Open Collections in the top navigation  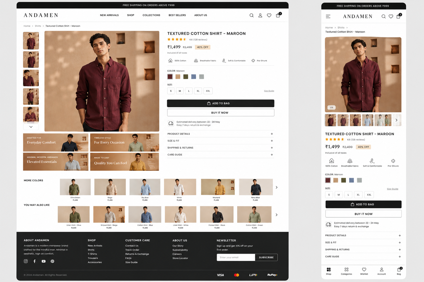click(x=151, y=15)
